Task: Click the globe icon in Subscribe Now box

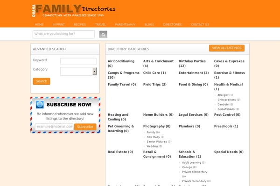Action: [x=40, y=105]
